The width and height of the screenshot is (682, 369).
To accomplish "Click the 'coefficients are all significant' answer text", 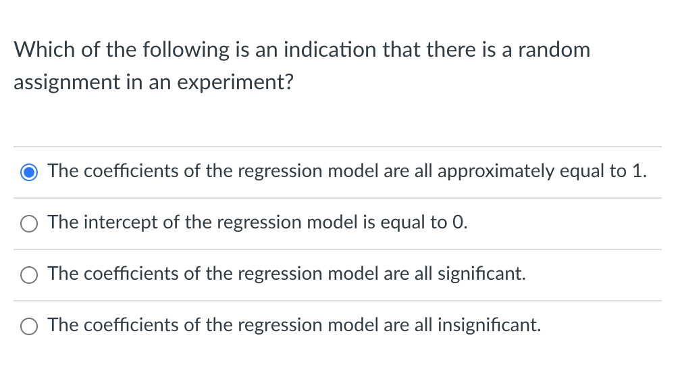I will (x=286, y=274).
